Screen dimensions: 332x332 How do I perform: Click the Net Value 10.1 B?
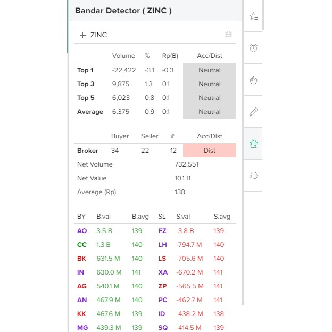[182, 178]
